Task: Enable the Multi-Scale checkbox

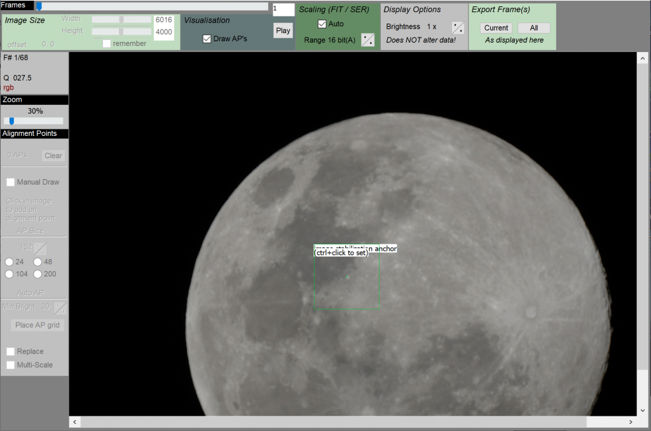Action: [10, 365]
